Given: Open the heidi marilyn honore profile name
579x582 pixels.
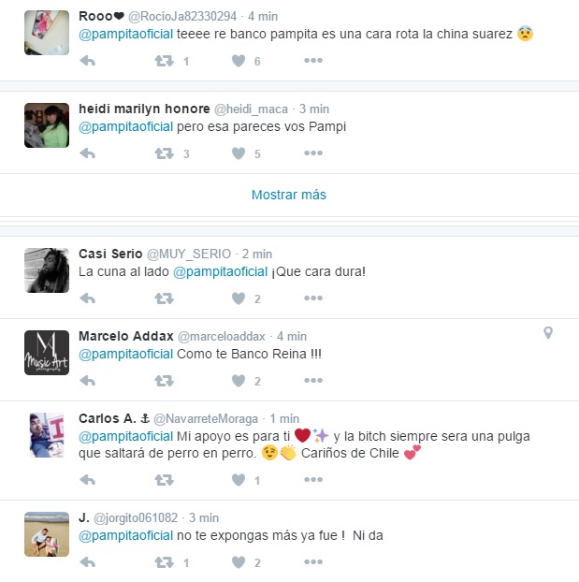Looking at the screenshot, I should 144,109.
